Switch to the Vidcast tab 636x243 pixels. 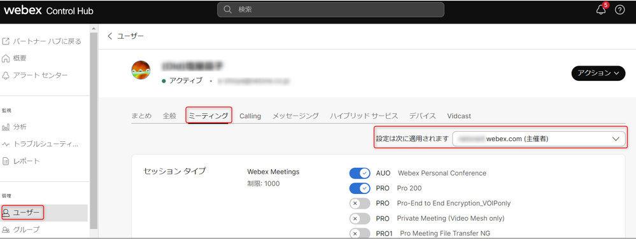point(459,116)
